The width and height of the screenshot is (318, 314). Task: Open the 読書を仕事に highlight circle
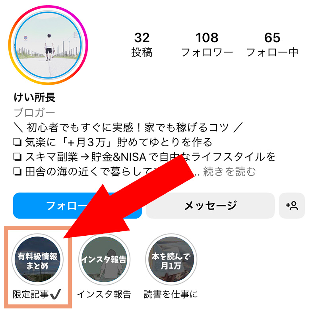[x=171, y=260]
